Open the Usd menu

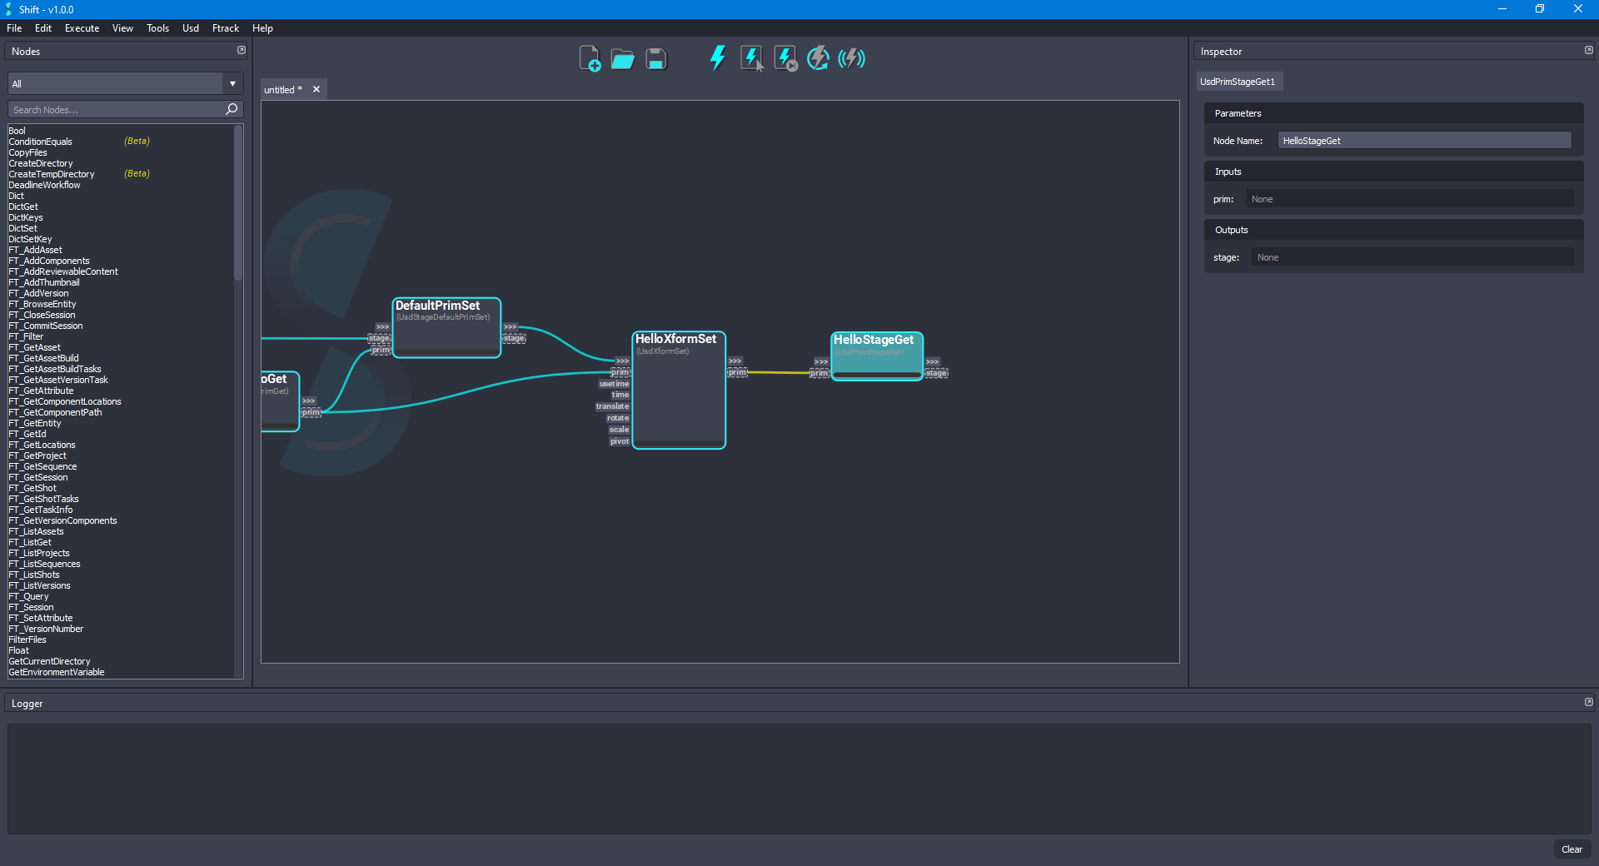[x=190, y=27]
